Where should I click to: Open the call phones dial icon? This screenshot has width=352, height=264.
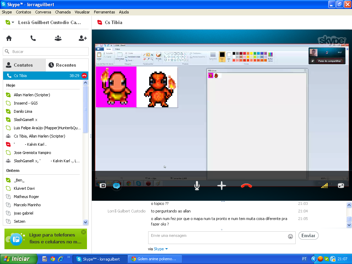33,38
